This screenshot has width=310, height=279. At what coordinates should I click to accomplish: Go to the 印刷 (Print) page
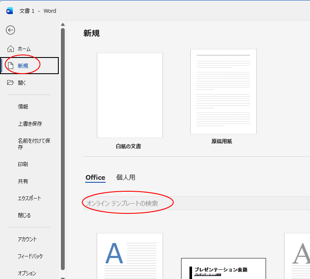pos(23,164)
